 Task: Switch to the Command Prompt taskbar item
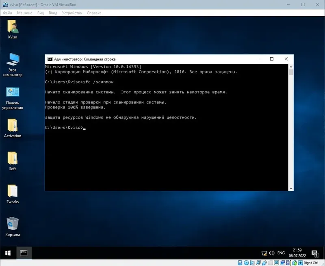coord(24,252)
